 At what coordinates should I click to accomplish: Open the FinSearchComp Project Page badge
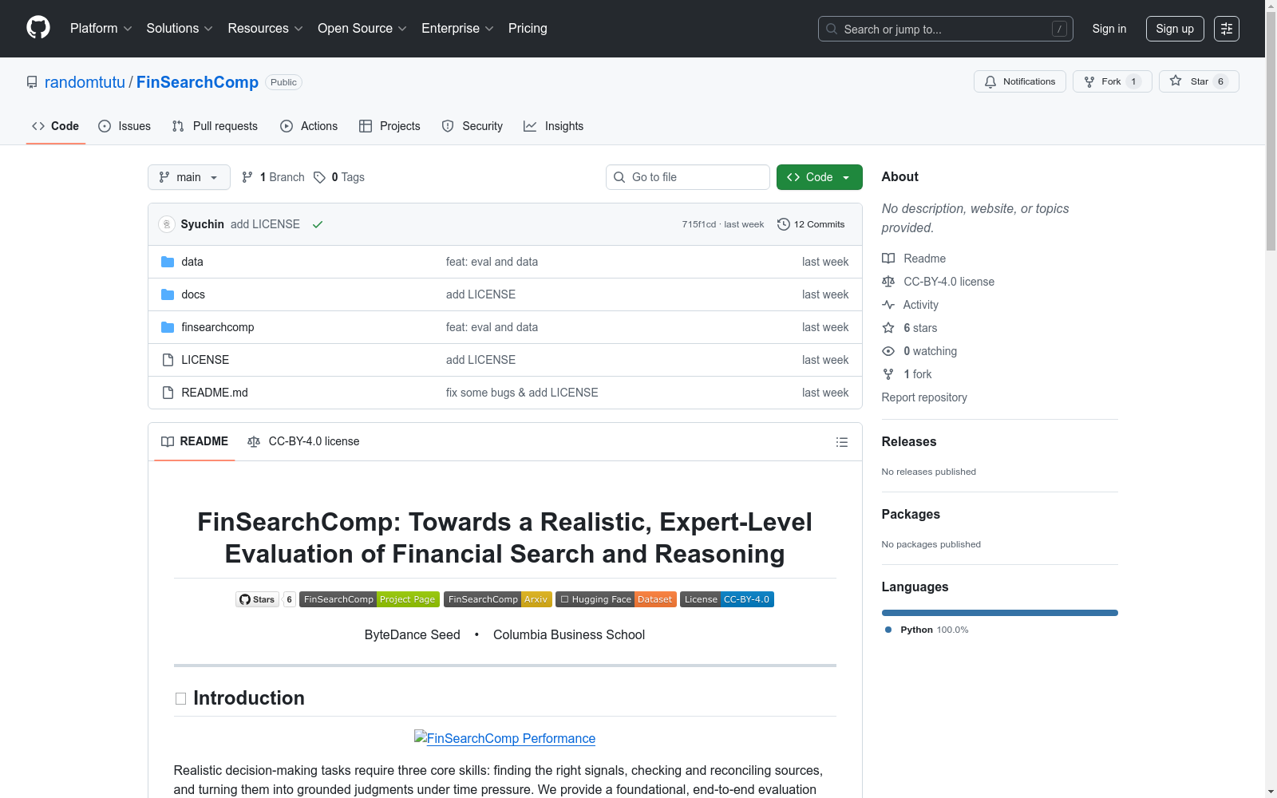point(370,599)
